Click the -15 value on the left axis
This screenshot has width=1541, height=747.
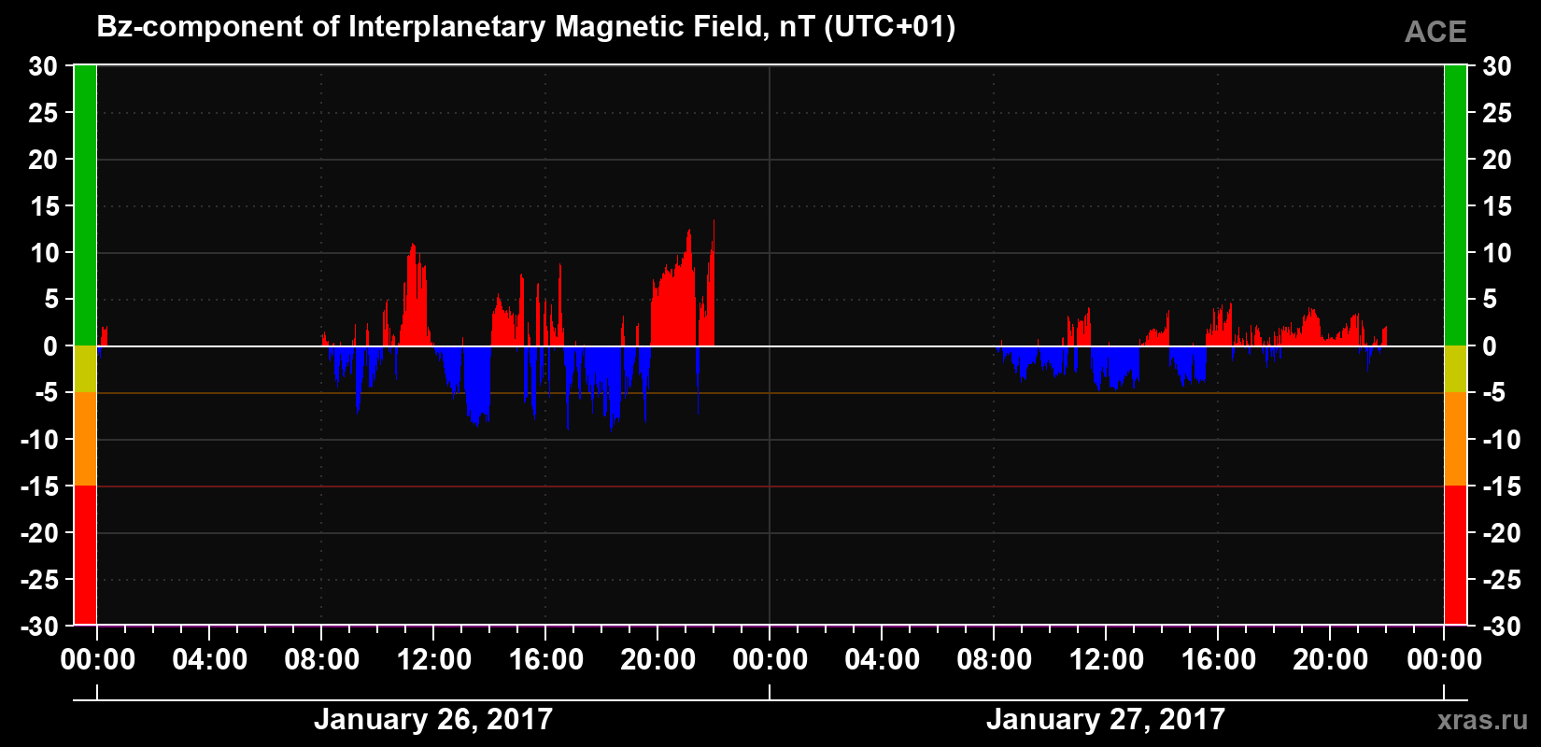39,486
